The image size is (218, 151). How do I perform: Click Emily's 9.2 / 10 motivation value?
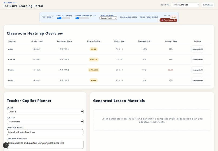click(119, 80)
